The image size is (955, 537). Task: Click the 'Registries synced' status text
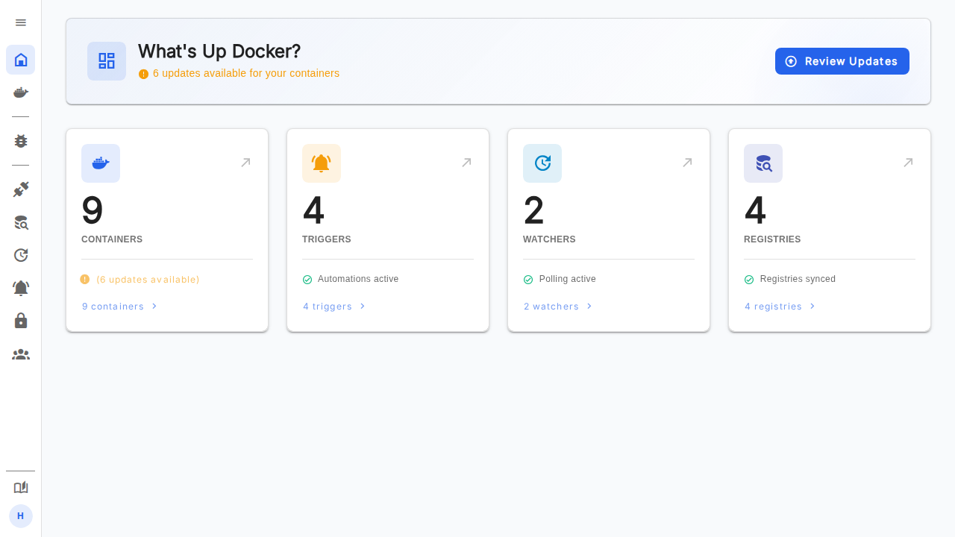click(x=798, y=279)
